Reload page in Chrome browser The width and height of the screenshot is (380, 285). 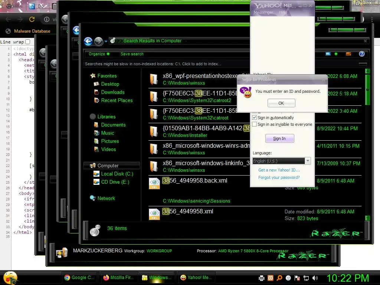pyautogui.click(x=32, y=19)
